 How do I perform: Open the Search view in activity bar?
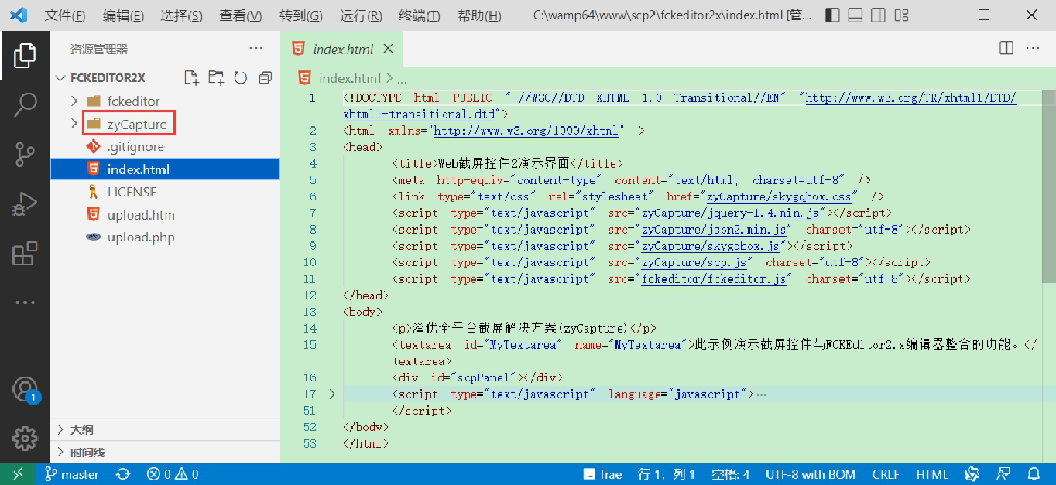pos(25,104)
